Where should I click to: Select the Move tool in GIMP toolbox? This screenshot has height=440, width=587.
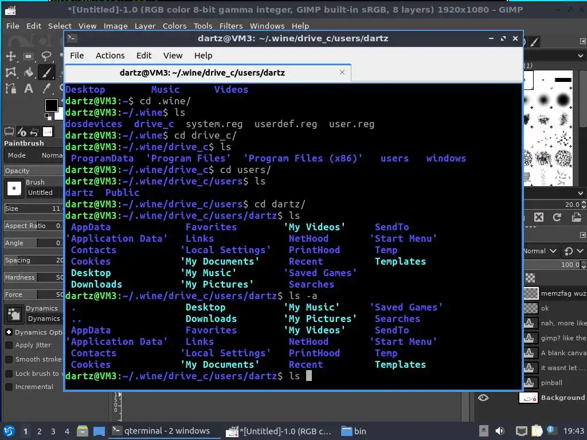(11, 56)
